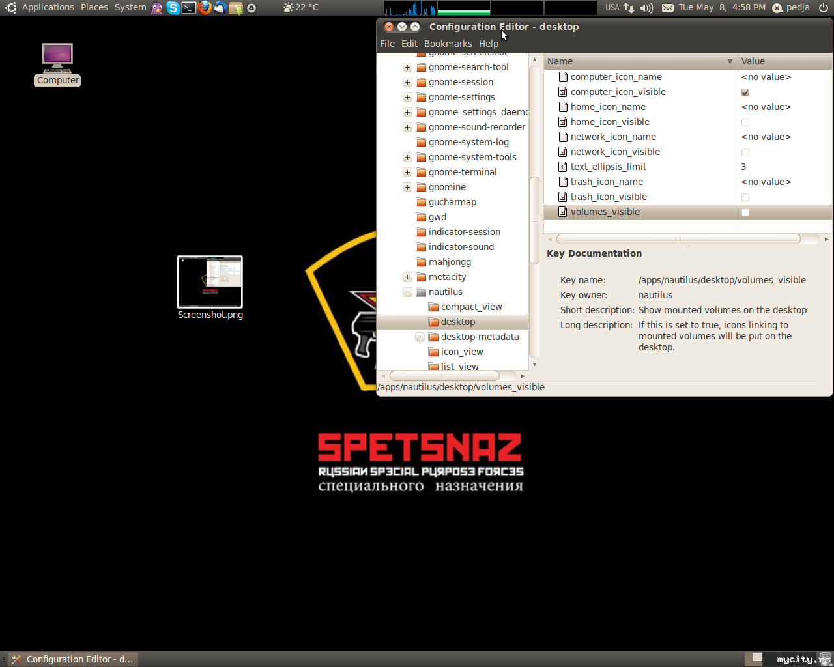
Task: Click the Ubuntu logo in top panel
Action: 10,8
